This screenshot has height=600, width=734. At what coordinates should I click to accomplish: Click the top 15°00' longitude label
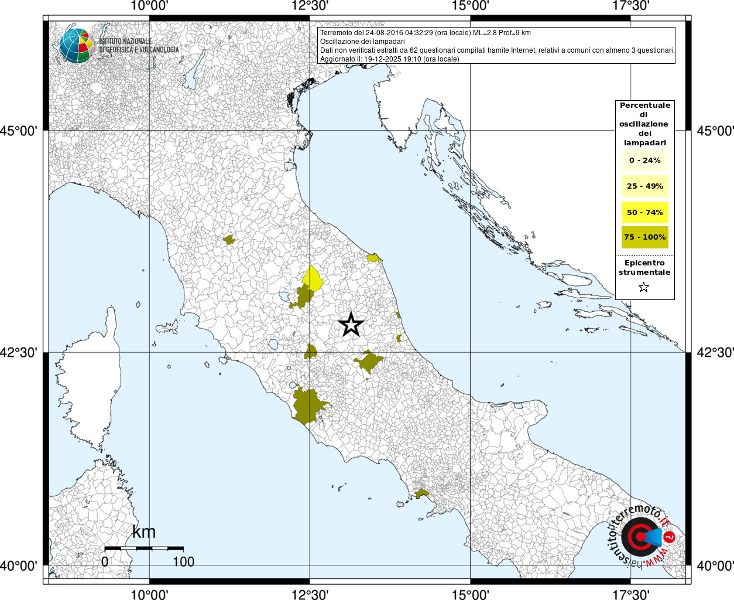coord(471,6)
